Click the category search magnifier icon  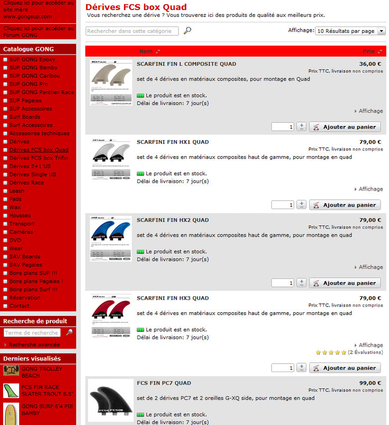pyautogui.click(x=187, y=31)
